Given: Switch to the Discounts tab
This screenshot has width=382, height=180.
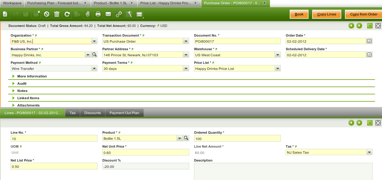Looking at the screenshot, I should pyautogui.click(x=93, y=113).
